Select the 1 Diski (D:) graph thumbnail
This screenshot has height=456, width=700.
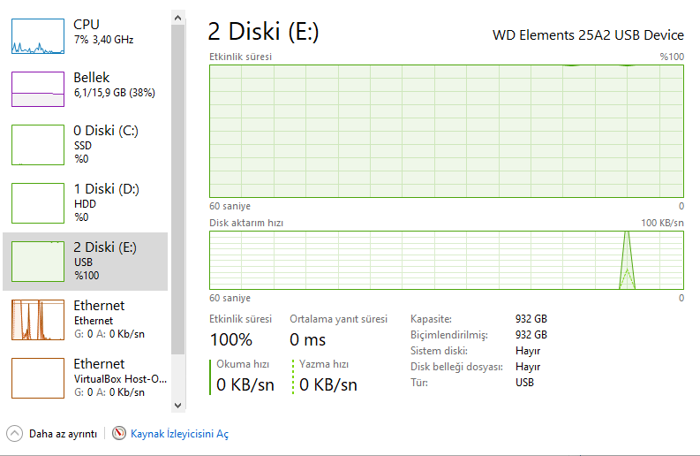pyautogui.click(x=38, y=202)
